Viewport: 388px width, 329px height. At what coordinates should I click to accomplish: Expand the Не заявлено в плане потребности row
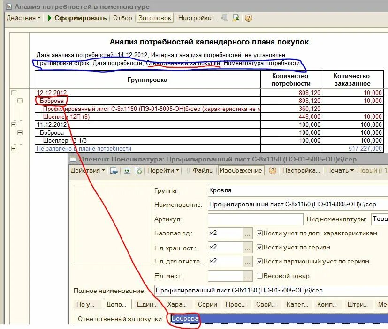14,148
